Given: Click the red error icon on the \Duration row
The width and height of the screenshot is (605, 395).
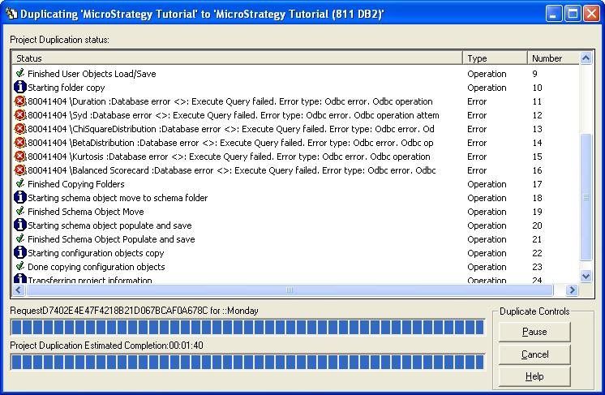Looking at the screenshot, I should point(20,101).
